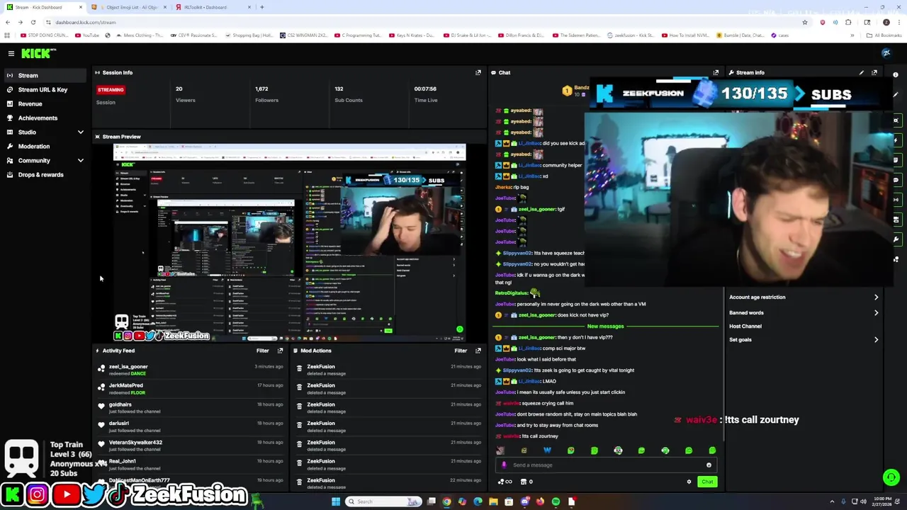
Task: Click zeel_isa_gooner activity entry
Action: click(x=191, y=370)
